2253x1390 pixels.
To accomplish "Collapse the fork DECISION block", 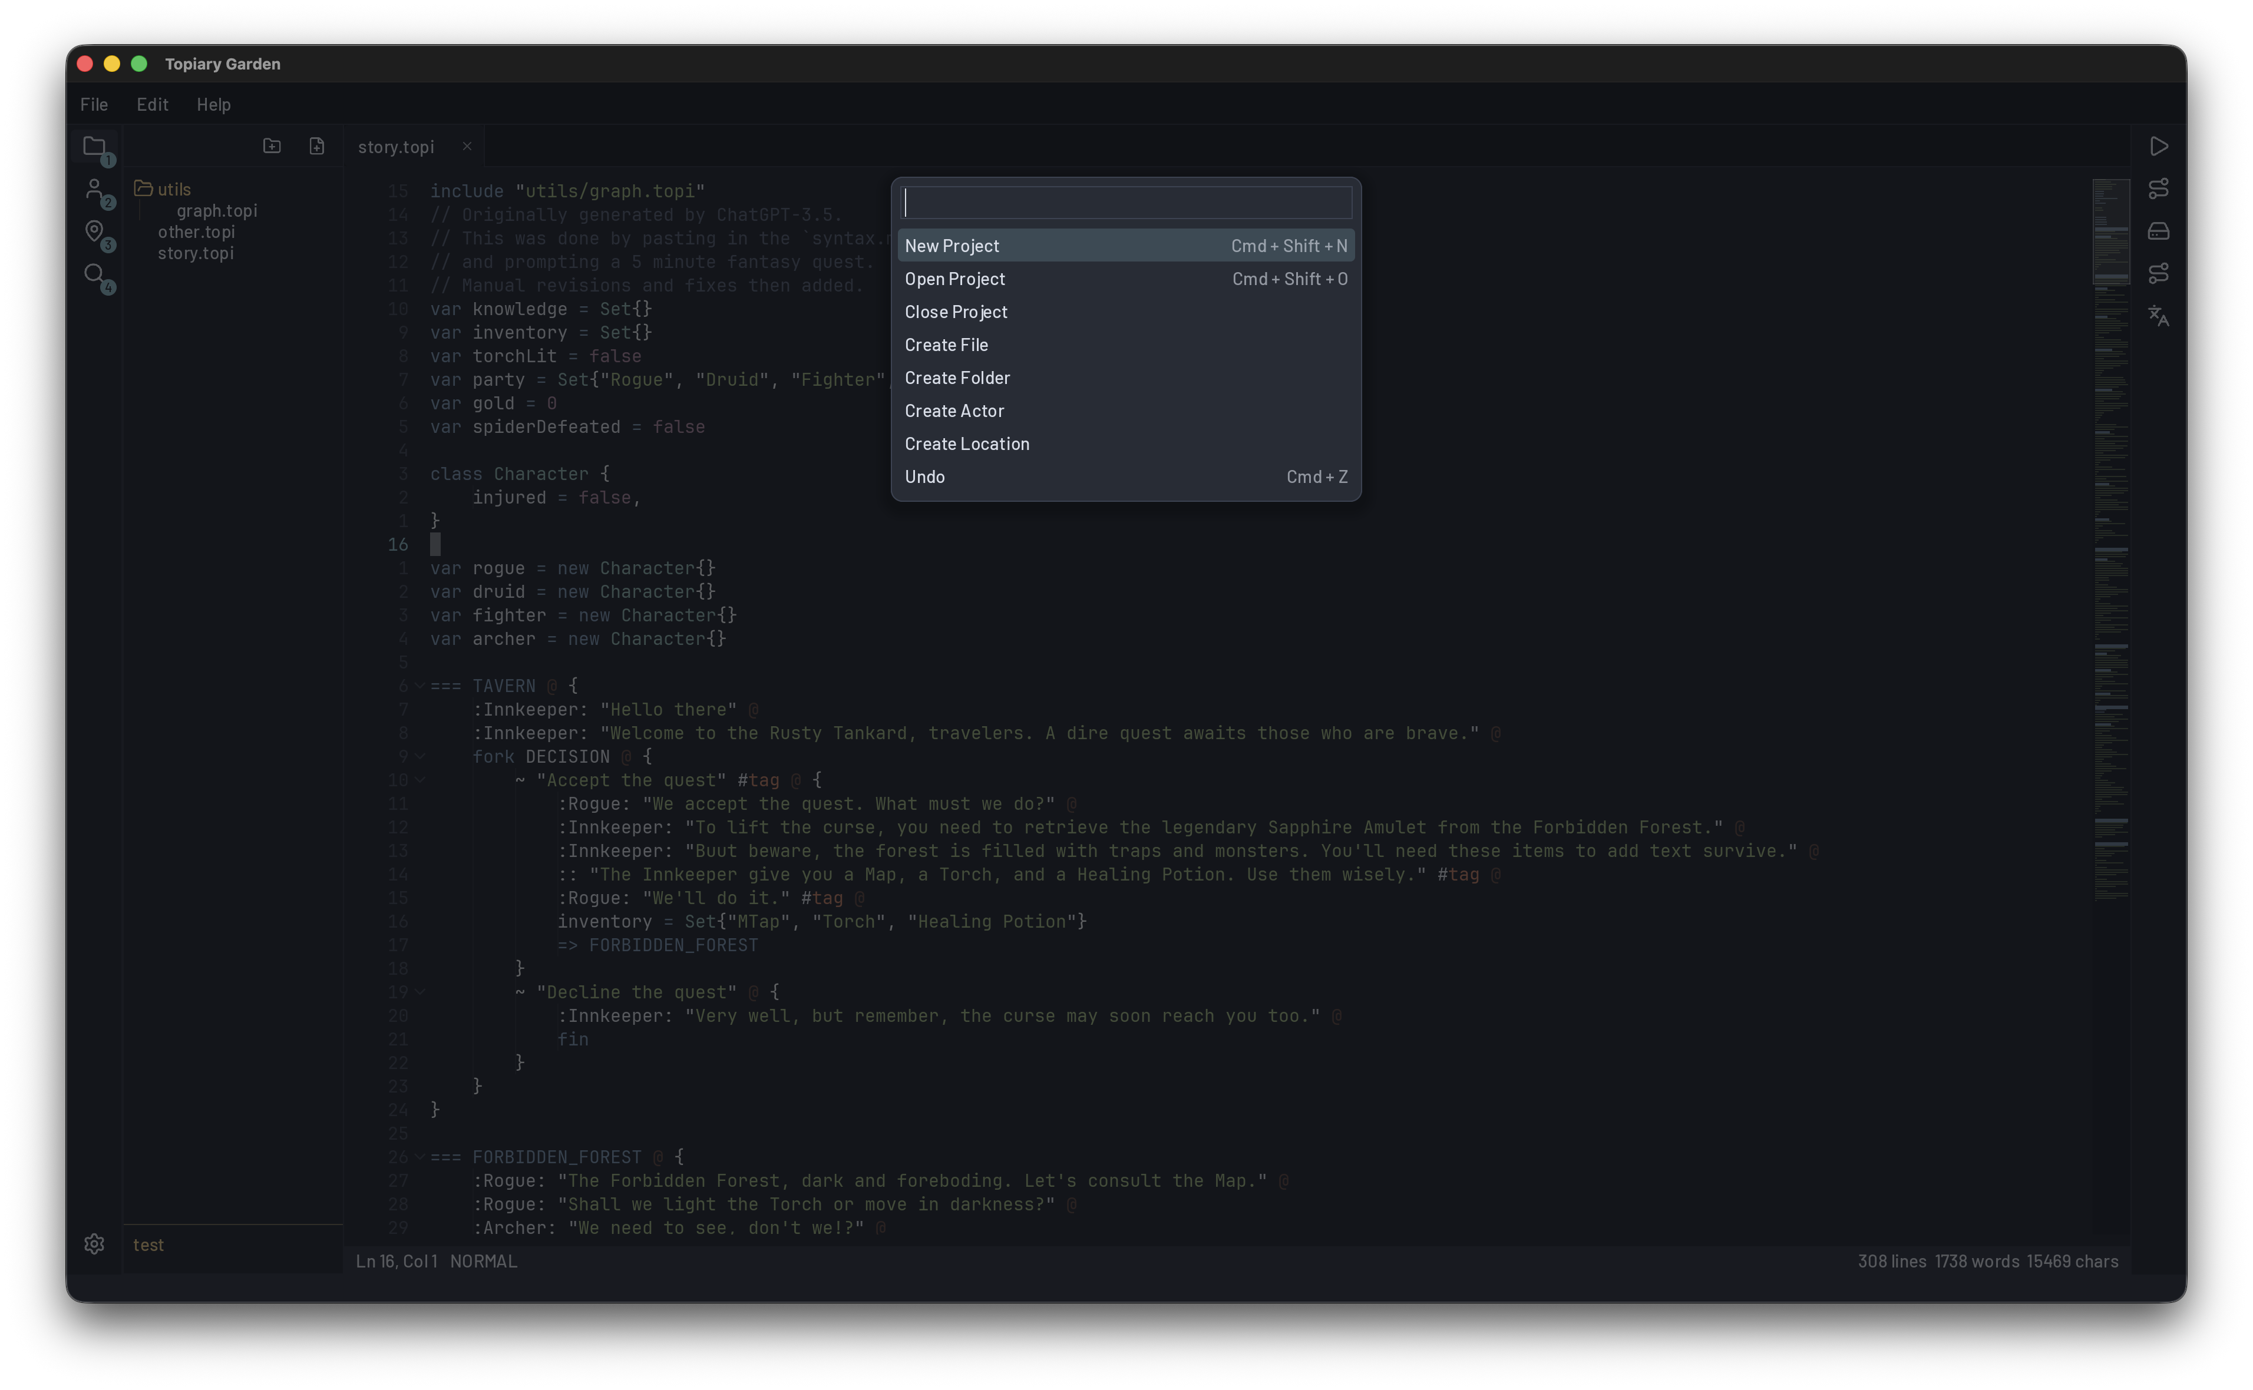I will (x=421, y=756).
